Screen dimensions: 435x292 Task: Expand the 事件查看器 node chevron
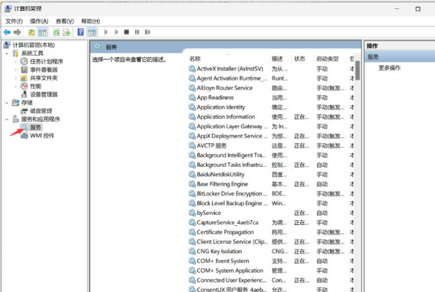pos(16,70)
